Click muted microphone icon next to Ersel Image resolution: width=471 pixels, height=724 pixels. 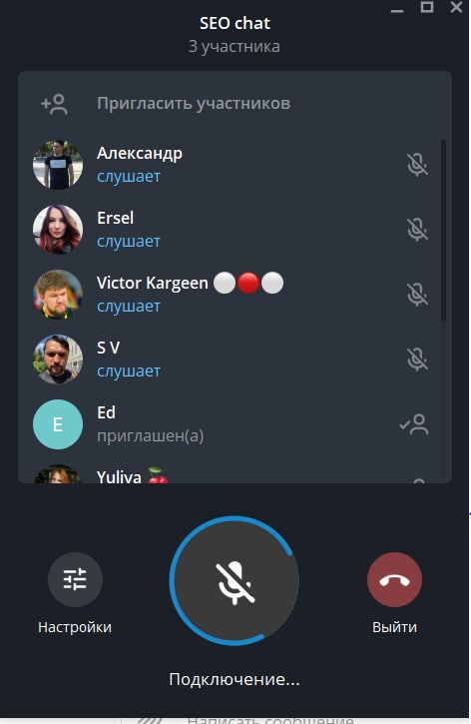417,230
